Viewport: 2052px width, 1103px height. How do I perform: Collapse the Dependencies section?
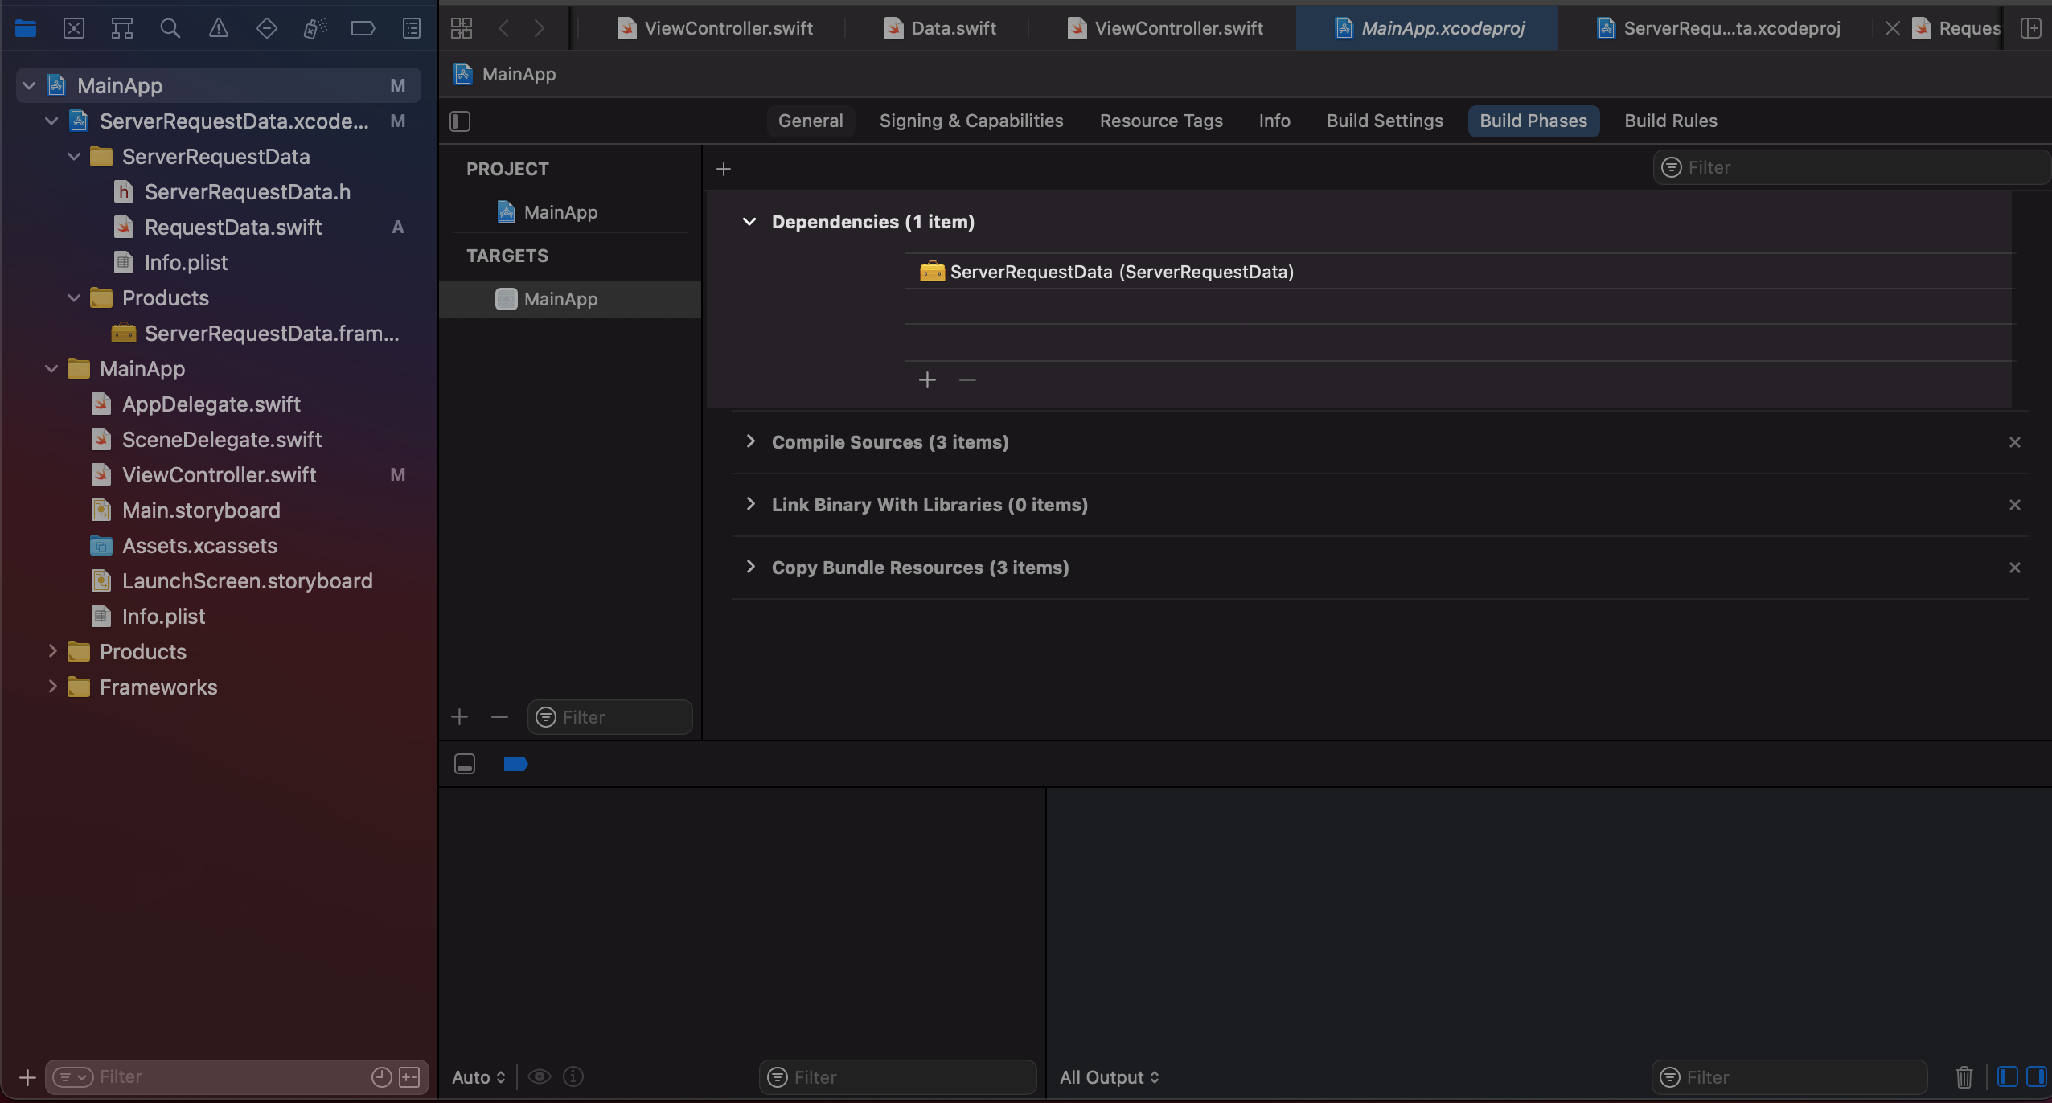click(749, 222)
